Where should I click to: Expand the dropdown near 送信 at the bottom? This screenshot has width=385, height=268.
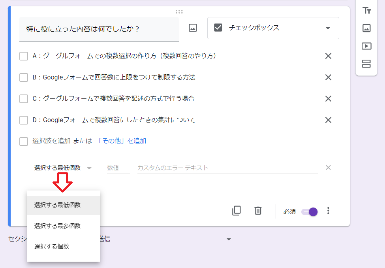[229, 239]
